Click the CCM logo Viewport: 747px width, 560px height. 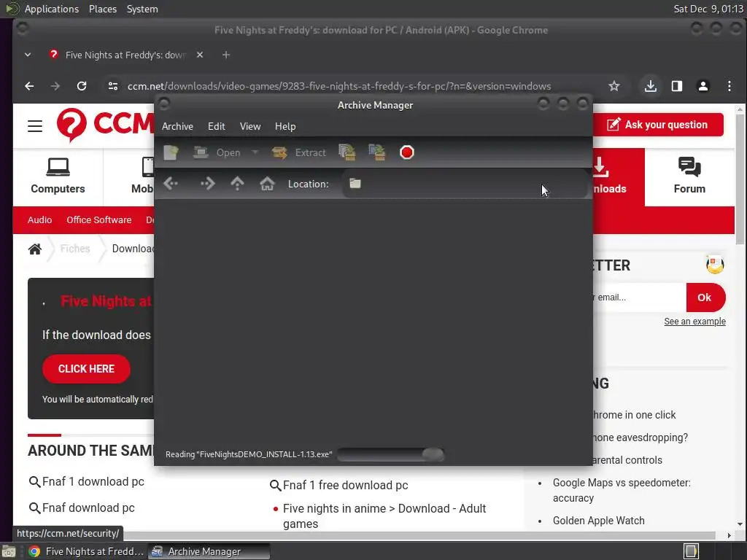pos(105,125)
